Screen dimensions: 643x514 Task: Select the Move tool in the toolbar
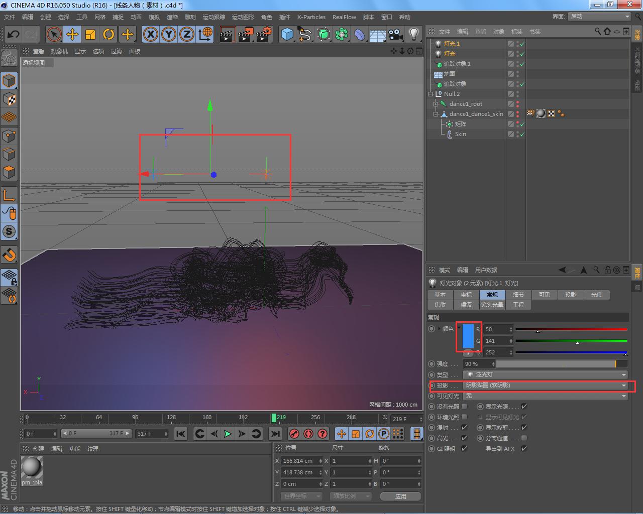coord(72,34)
